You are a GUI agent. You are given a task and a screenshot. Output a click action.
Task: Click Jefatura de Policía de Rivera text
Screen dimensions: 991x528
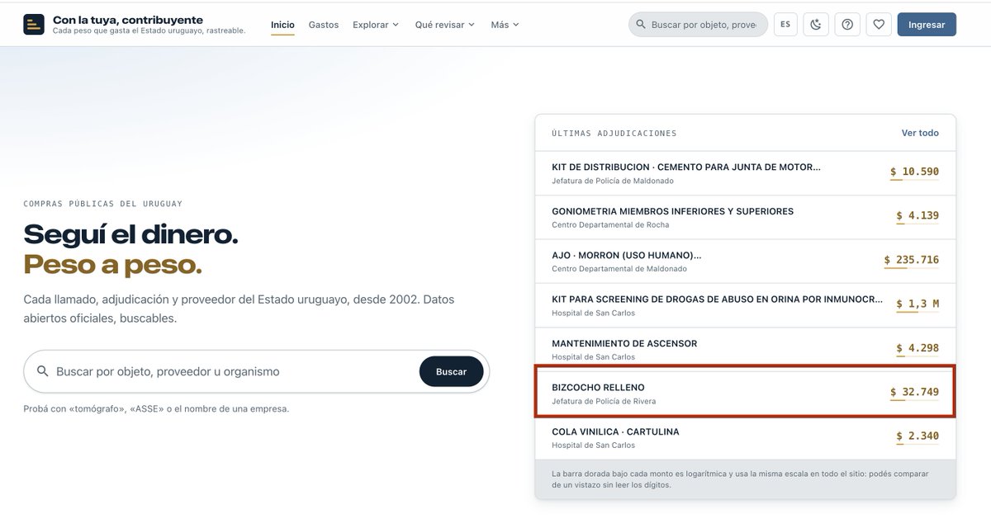[x=604, y=401]
